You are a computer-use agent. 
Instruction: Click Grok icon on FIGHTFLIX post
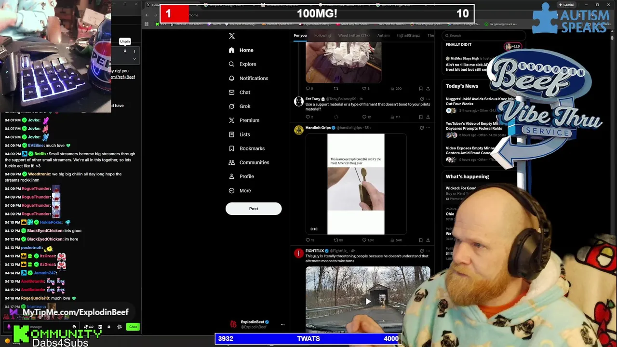421,251
